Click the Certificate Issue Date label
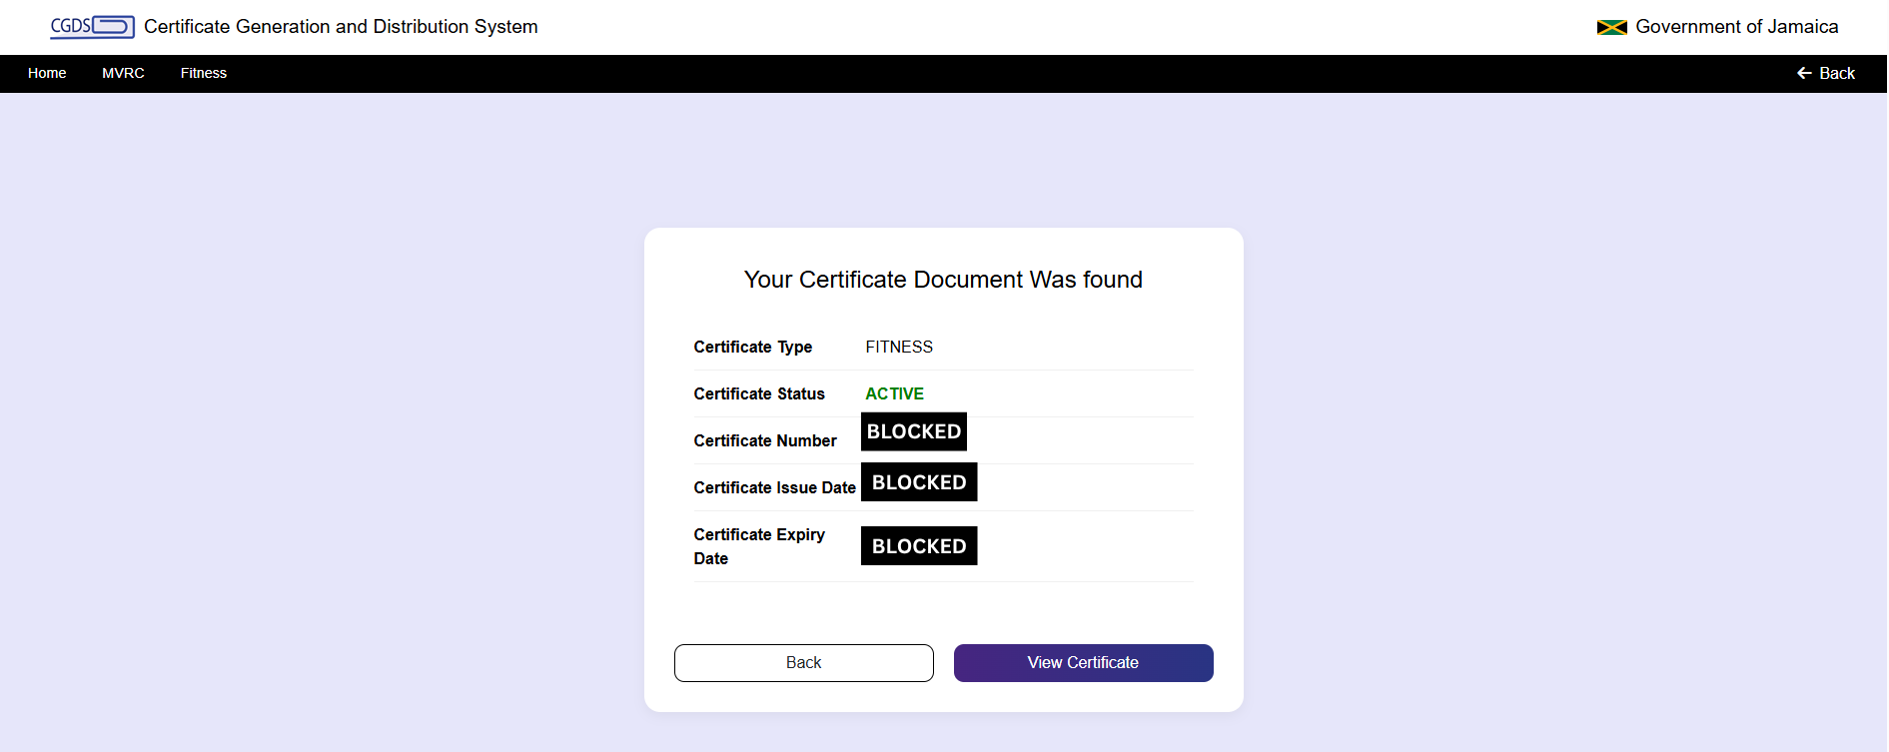 [x=774, y=487]
